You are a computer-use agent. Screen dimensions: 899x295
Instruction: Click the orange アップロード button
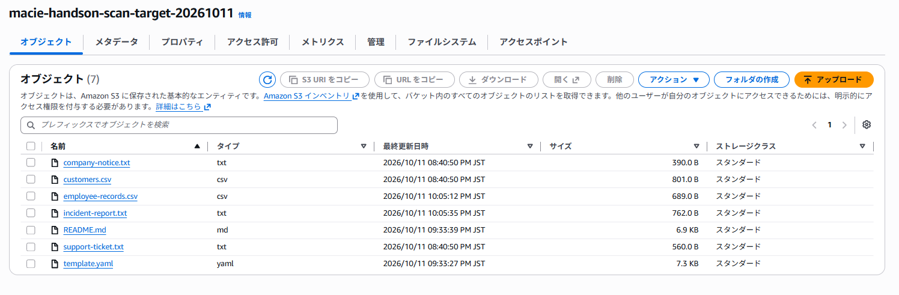click(834, 79)
